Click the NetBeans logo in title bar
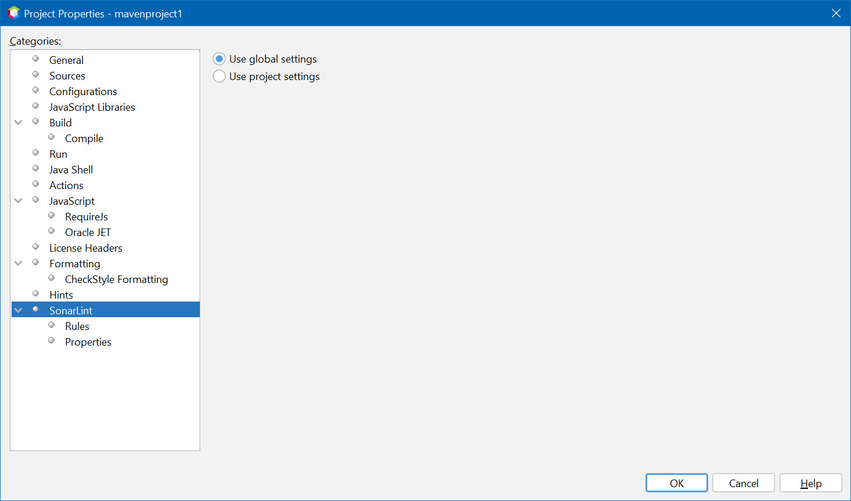 (13, 13)
